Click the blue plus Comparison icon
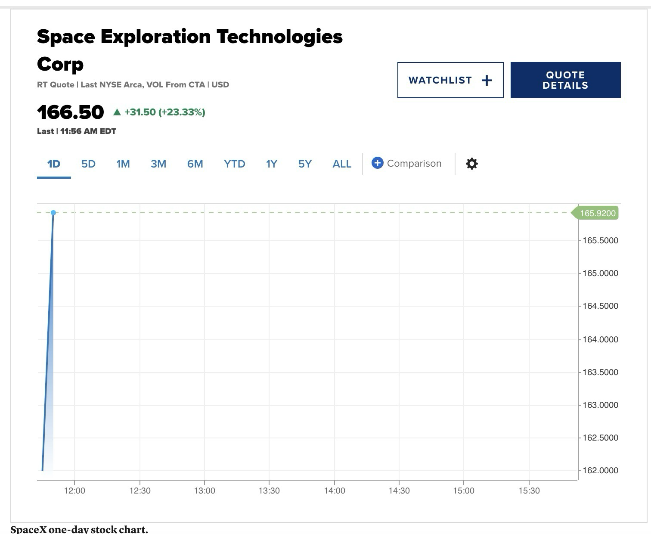651x534 pixels. [x=377, y=163]
